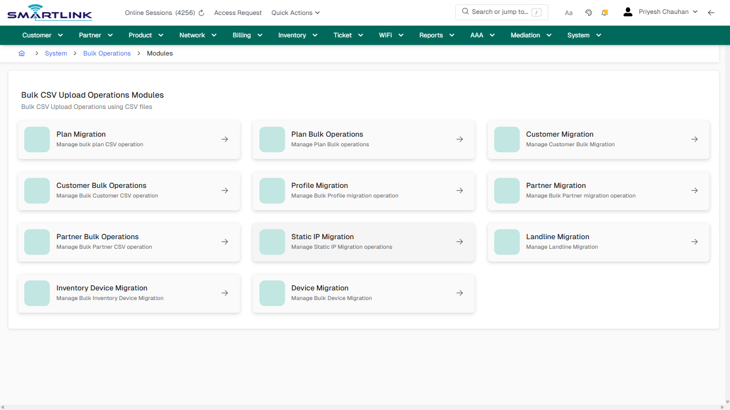Open the Priyesh Chauhan profile dropdown
The image size is (730, 410).
click(664, 11)
